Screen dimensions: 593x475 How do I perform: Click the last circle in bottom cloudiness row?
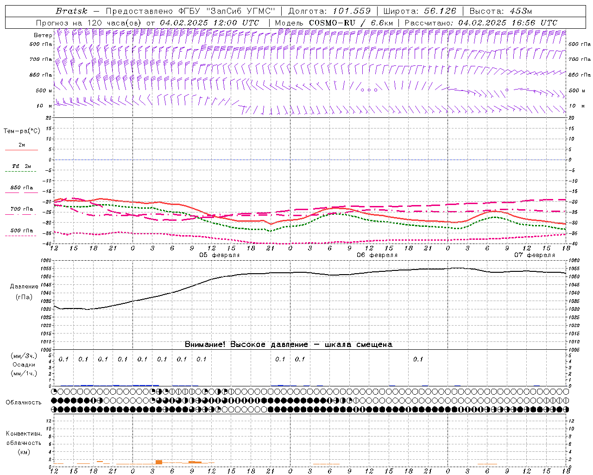pyautogui.click(x=566, y=409)
